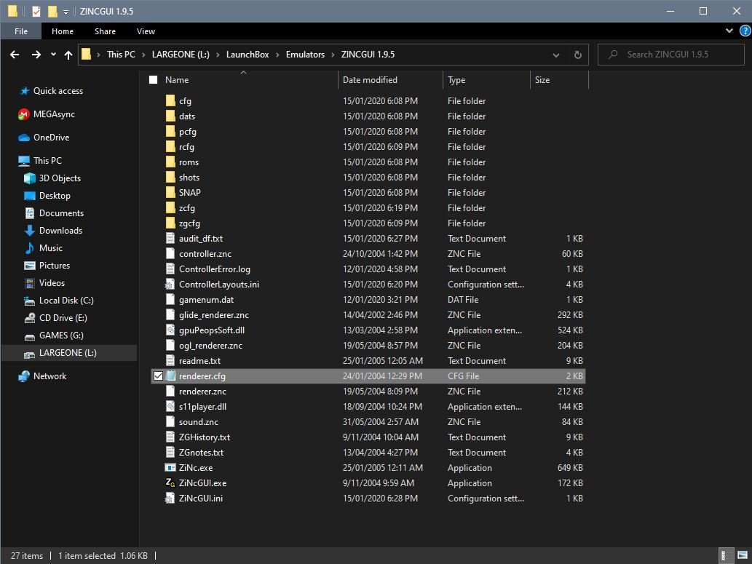The image size is (752, 564).
Task: Open the recent locations dropdown arrow
Action: [x=52, y=55]
